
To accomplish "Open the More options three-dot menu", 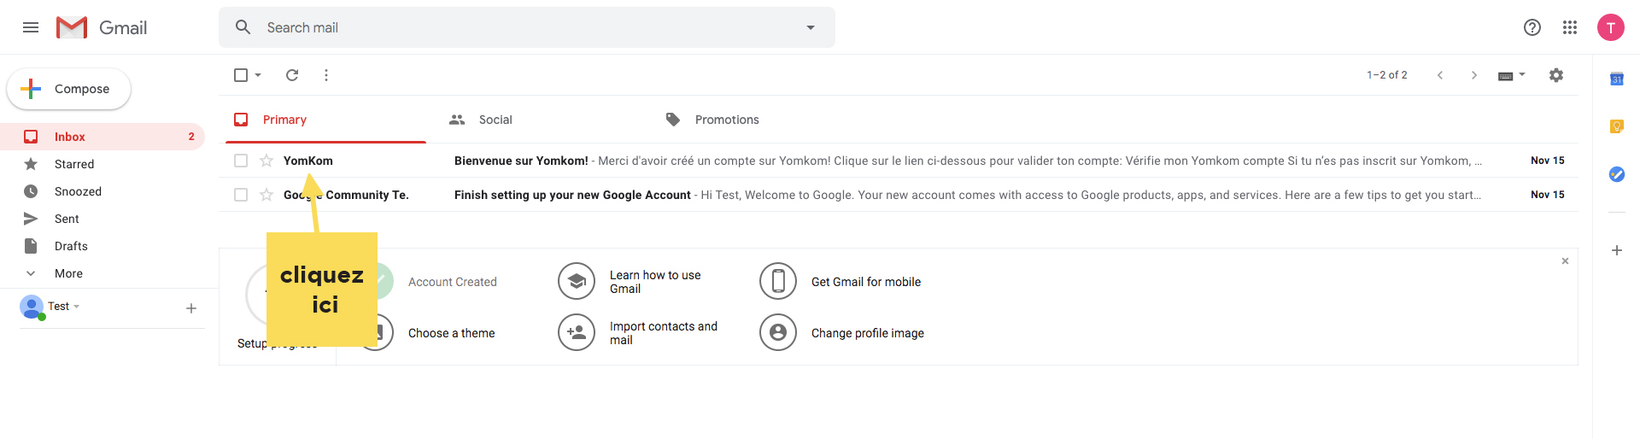I will tap(326, 75).
